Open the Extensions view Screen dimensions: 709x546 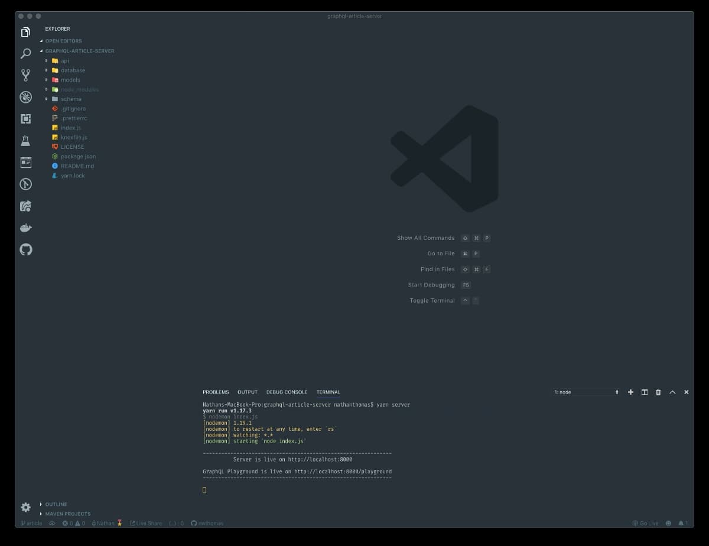(x=25, y=119)
